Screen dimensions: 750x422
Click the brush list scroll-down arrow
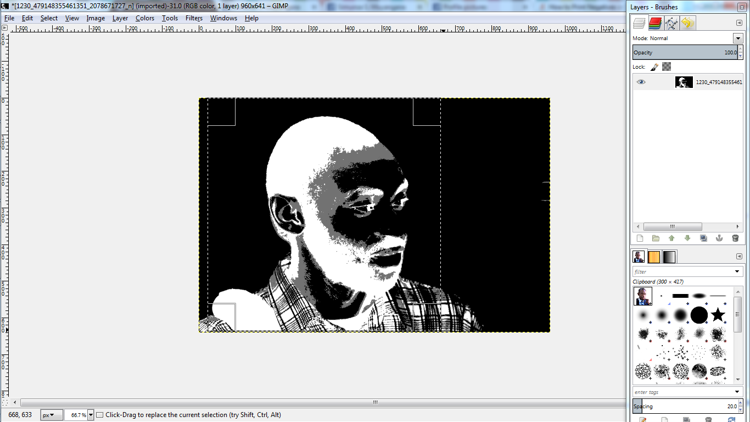pyautogui.click(x=738, y=379)
